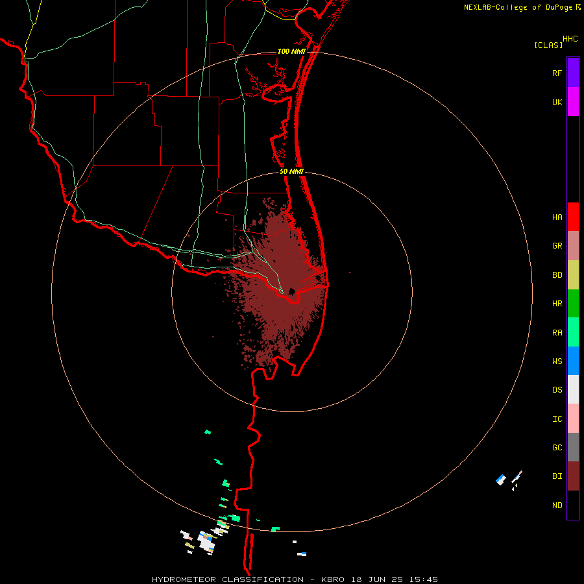Click the 100 NMI range ring label
Image resolution: width=584 pixels, height=584 pixels.
[291, 51]
